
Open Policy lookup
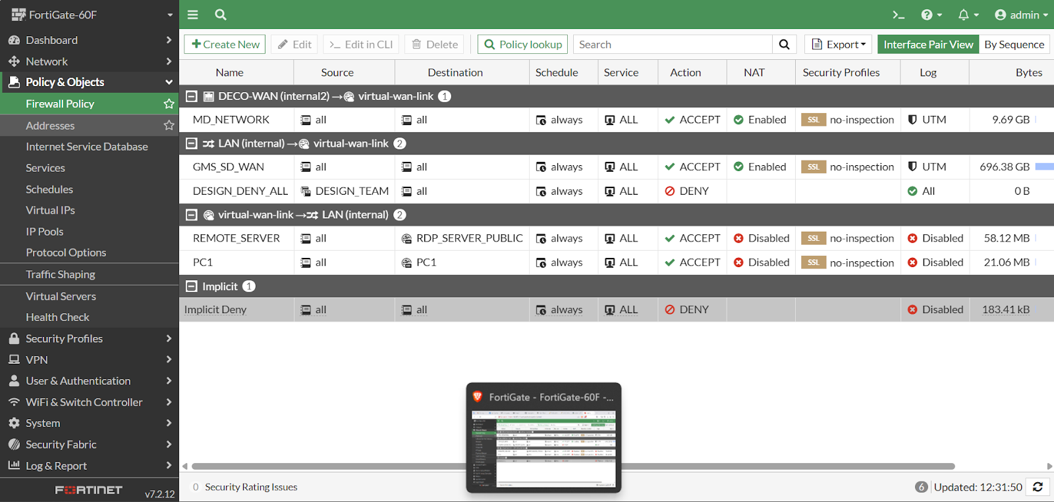click(523, 44)
